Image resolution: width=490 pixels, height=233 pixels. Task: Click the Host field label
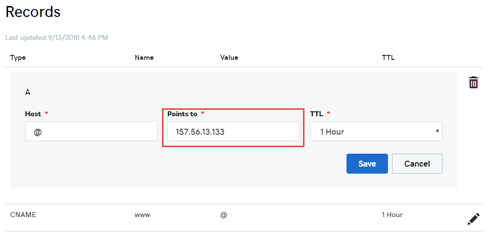[x=33, y=114]
